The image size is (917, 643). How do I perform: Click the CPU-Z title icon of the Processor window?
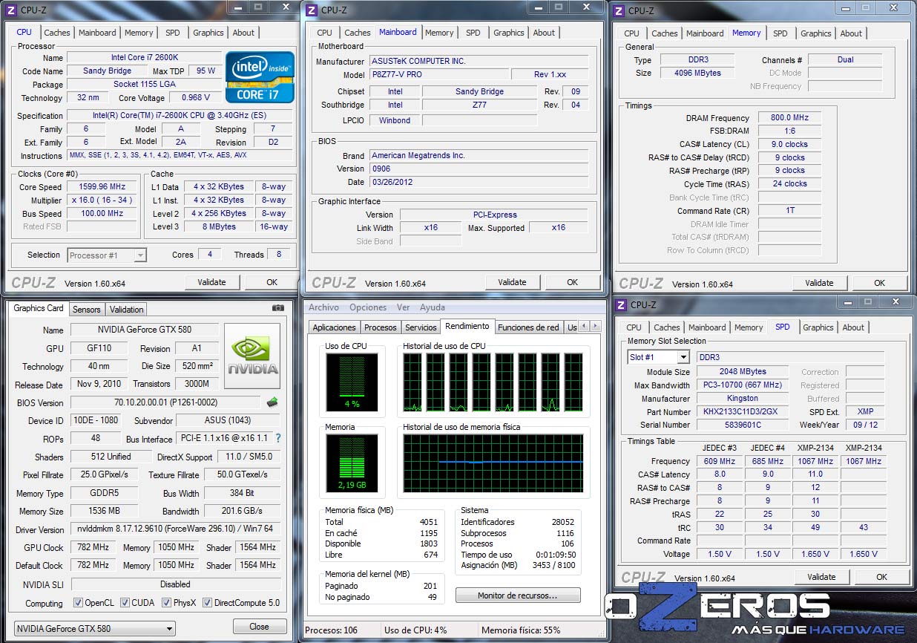tap(11, 10)
